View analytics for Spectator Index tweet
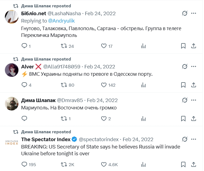The height and width of the screenshot is (171, 204). pos(144,164)
